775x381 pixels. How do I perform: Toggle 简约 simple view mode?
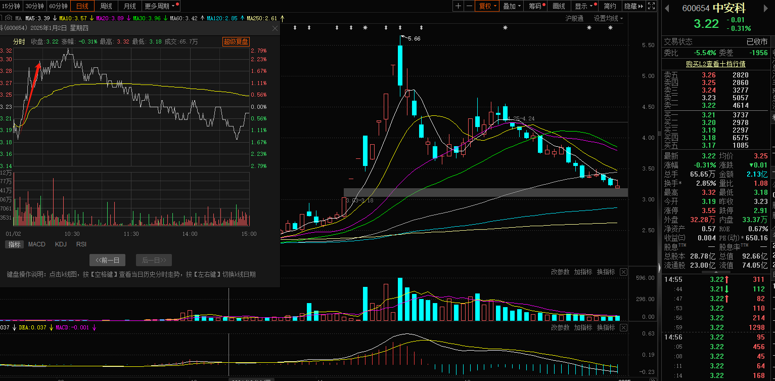point(610,6)
